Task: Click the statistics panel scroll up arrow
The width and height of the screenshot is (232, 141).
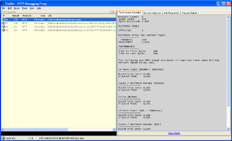Action: click(228, 17)
